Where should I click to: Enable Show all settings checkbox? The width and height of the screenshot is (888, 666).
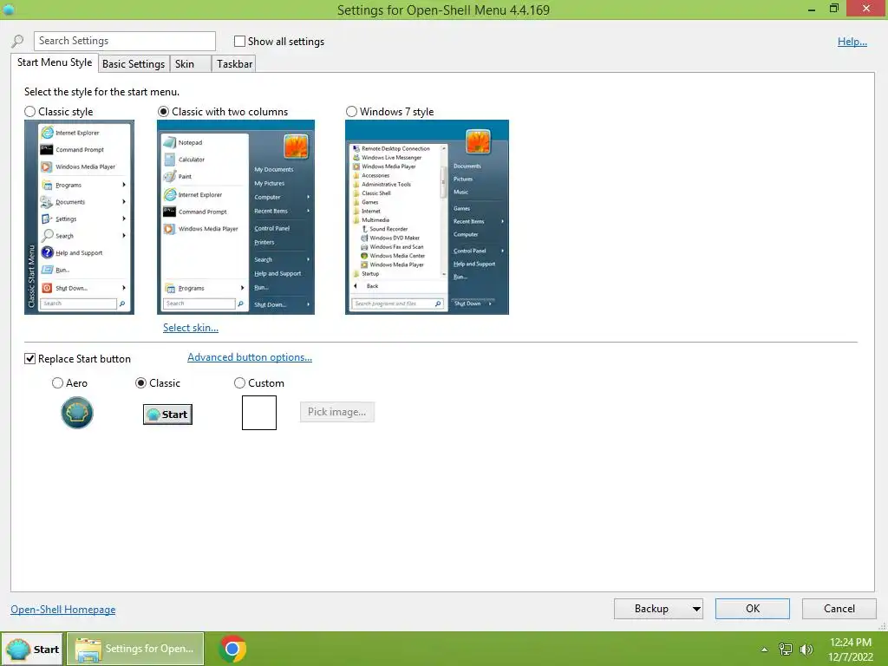click(239, 42)
